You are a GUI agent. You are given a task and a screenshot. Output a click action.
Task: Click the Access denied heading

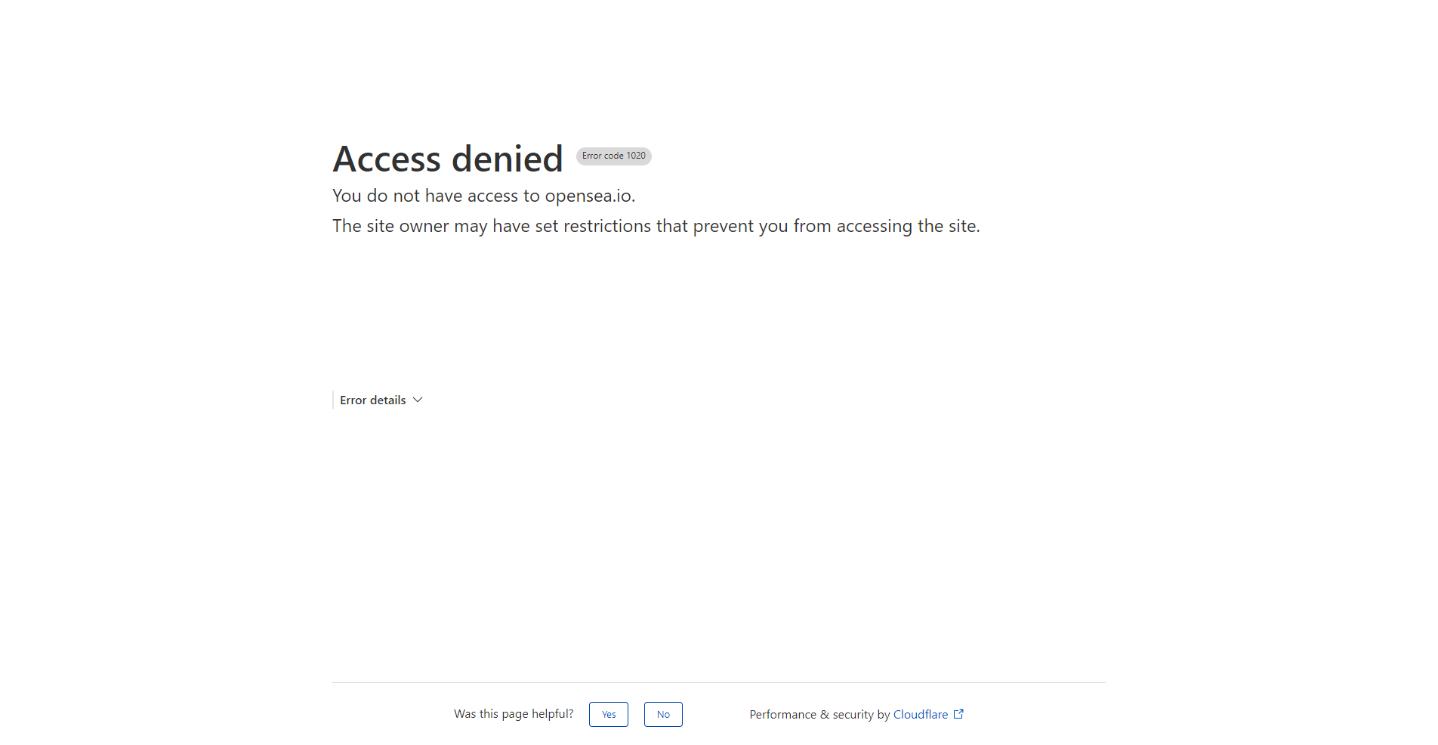(x=447, y=159)
